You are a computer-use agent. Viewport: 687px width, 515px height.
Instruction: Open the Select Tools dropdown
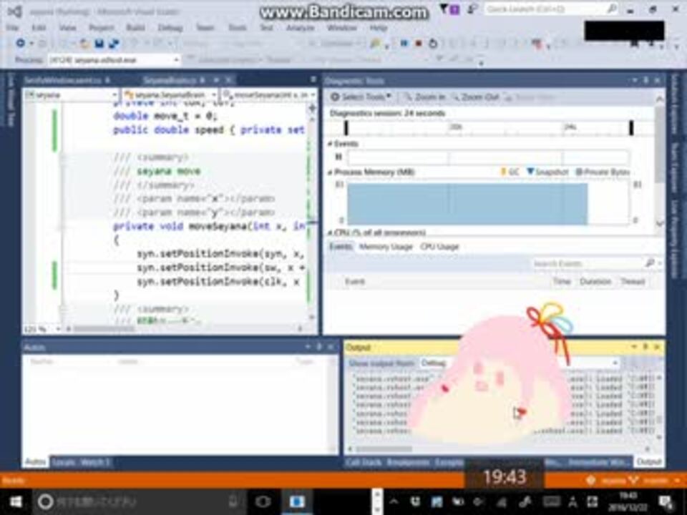361,97
